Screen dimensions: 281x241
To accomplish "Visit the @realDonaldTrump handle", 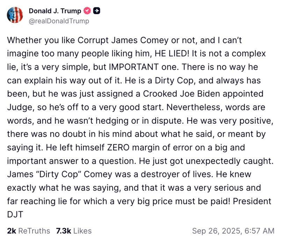I will point(59,21).
